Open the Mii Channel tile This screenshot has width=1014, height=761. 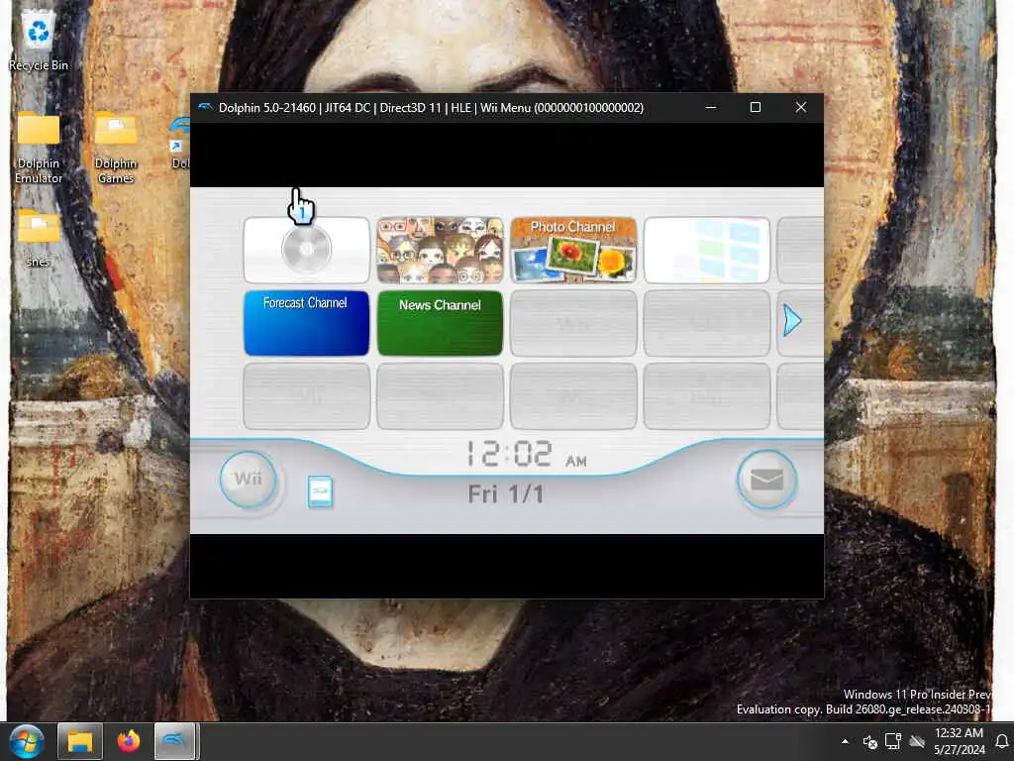point(440,250)
